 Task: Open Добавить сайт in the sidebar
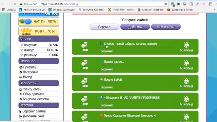(34, 116)
